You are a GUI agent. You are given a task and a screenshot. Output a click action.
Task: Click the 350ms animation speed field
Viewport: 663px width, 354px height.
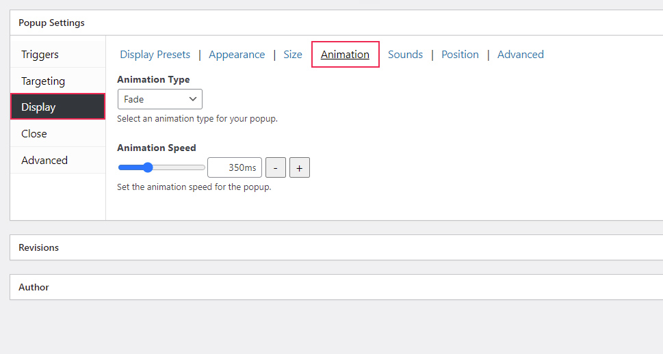235,167
